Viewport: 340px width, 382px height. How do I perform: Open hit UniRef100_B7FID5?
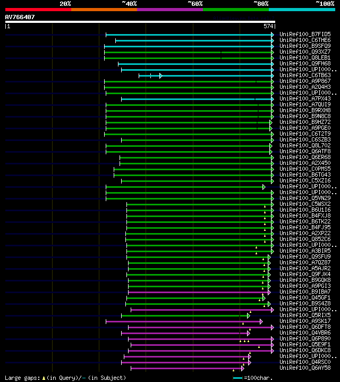click(305, 34)
